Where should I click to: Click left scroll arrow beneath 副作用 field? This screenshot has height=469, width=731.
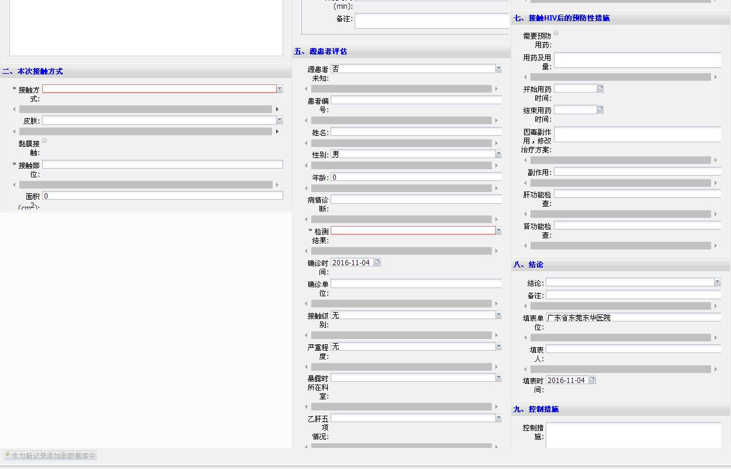(526, 183)
